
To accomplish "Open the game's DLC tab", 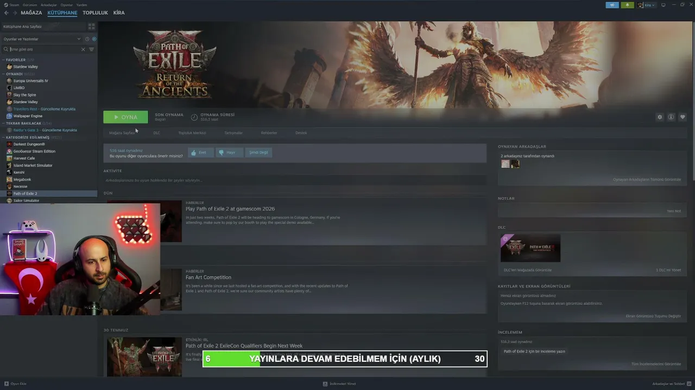I will point(156,133).
